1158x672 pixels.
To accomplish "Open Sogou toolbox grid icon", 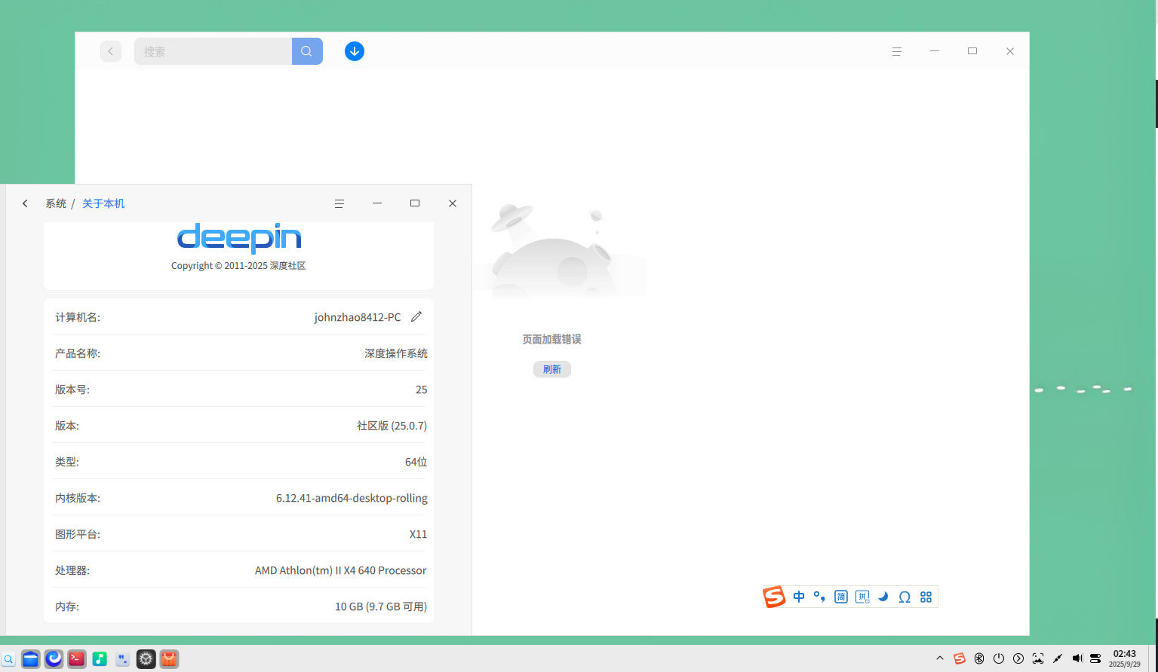I will (926, 597).
